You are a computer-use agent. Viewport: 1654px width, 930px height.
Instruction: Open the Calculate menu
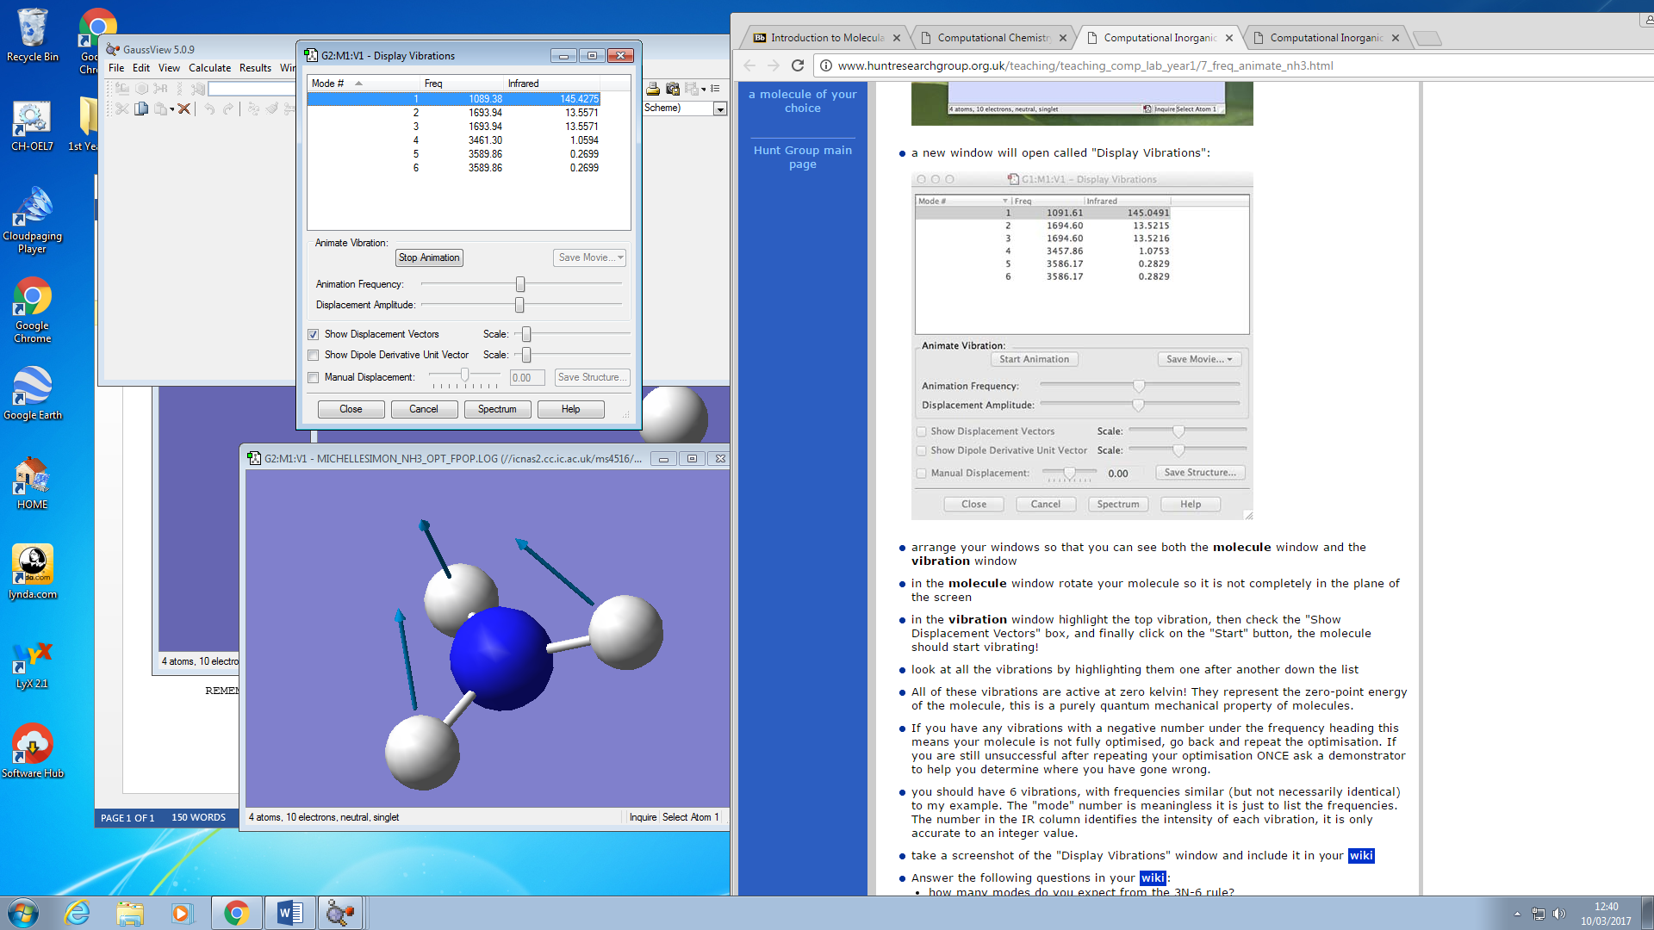coord(209,68)
